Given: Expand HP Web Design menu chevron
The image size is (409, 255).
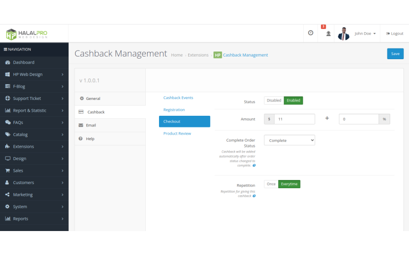Looking at the screenshot, I should point(62,74).
